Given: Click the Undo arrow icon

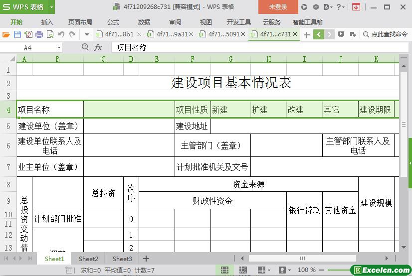Looking at the screenshot, I should (x=61, y=34).
